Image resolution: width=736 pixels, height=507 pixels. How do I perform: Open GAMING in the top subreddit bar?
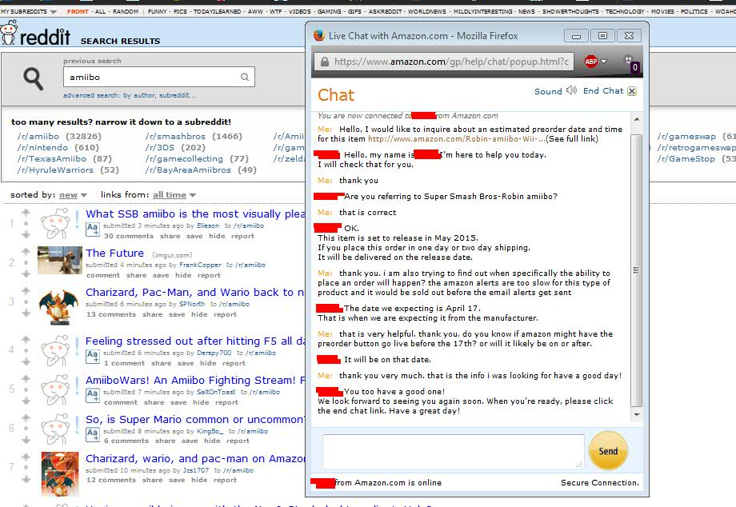pos(329,11)
